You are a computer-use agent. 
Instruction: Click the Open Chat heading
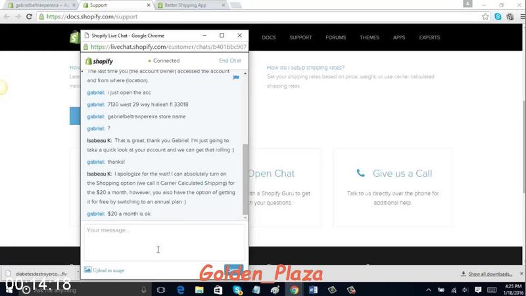click(272, 173)
